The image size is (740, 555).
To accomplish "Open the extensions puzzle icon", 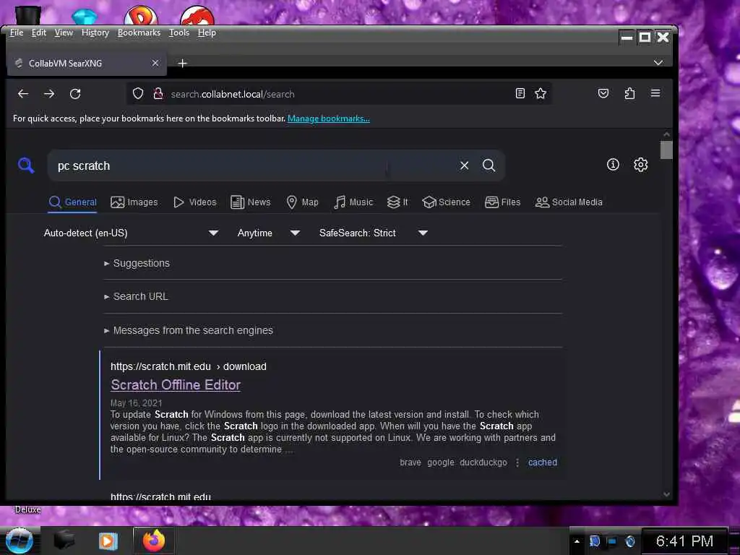I will pos(629,93).
